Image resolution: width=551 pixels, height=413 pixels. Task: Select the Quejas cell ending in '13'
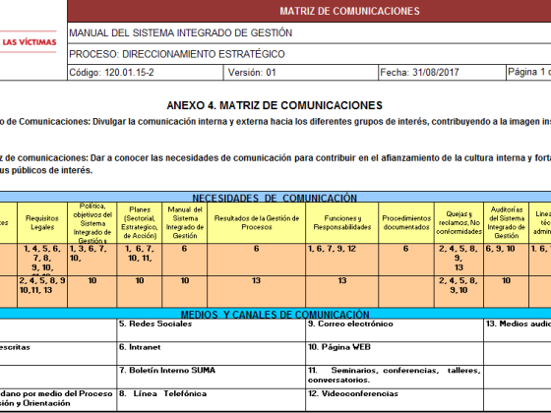click(x=459, y=260)
